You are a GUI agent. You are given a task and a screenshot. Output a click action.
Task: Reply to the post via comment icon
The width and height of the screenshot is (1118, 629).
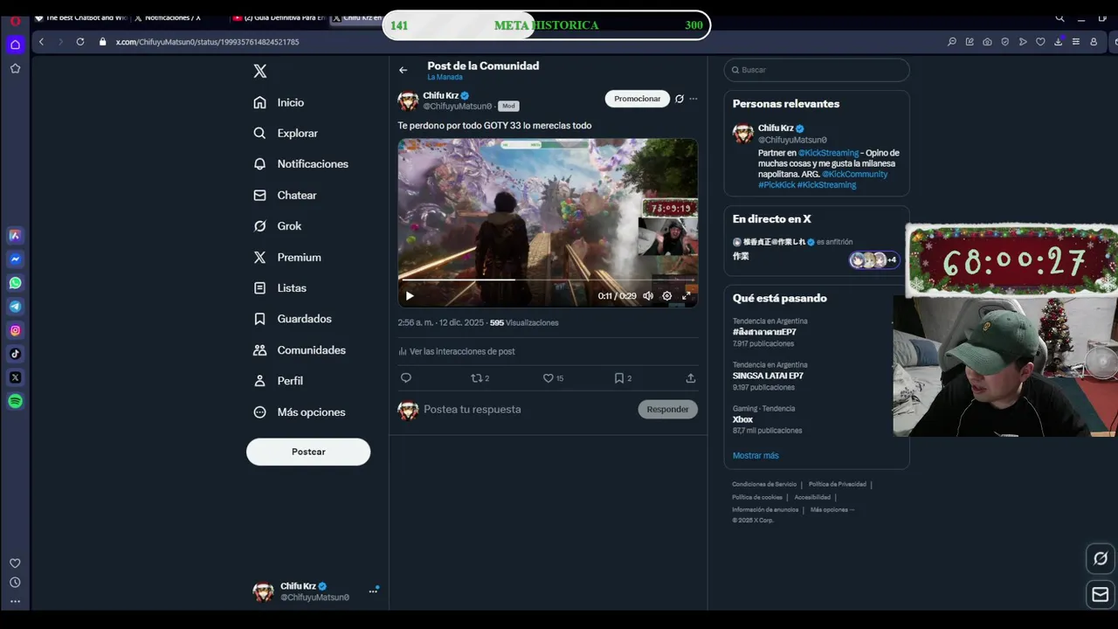(x=405, y=378)
